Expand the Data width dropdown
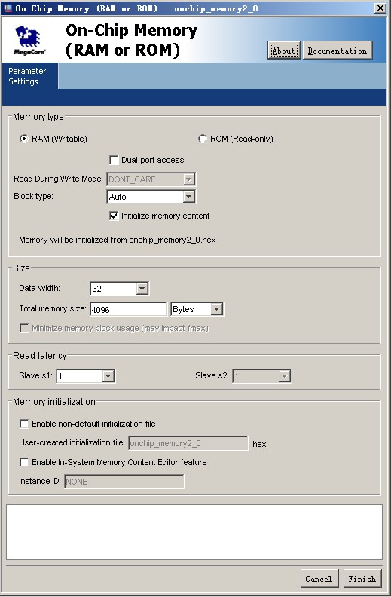The image size is (391, 597). point(120,289)
